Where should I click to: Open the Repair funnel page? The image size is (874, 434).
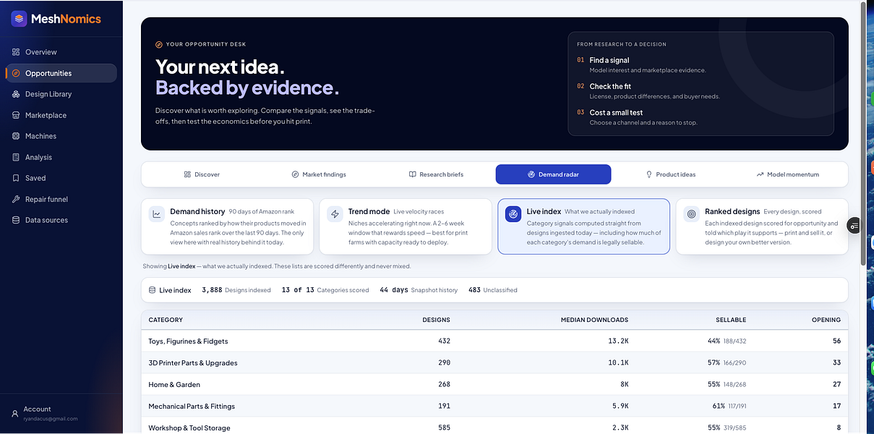[x=61, y=199]
